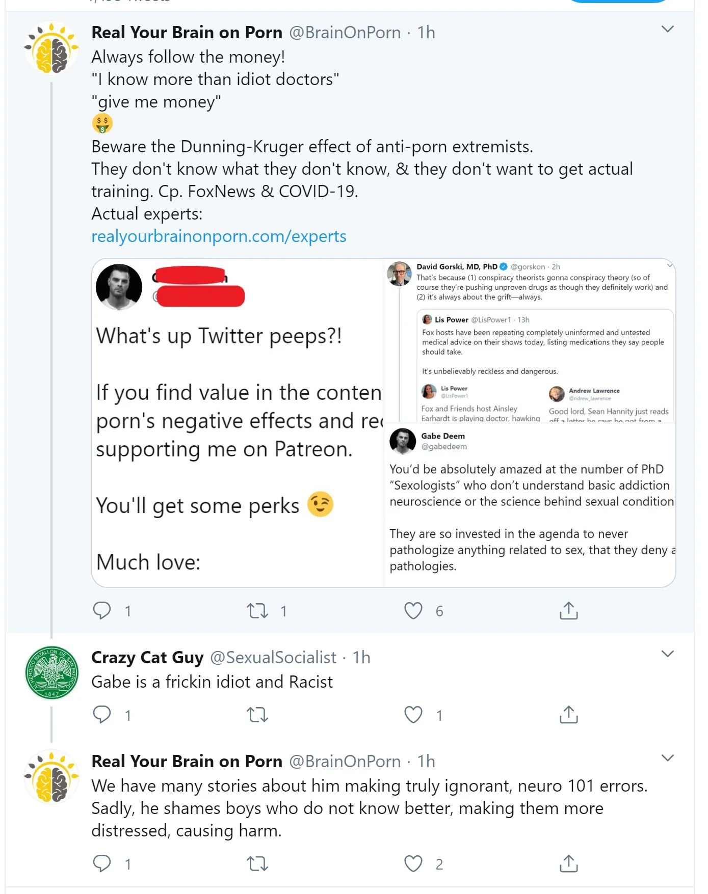This screenshot has width=708, height=894.
Task: Click Crazy Cat Guy's green avatar
Action: (x=51, y=672)
